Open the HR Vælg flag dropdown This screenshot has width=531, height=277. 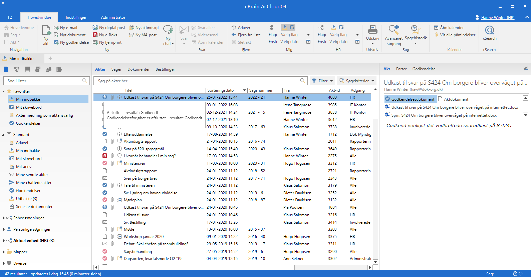click(x=357, y=35)
